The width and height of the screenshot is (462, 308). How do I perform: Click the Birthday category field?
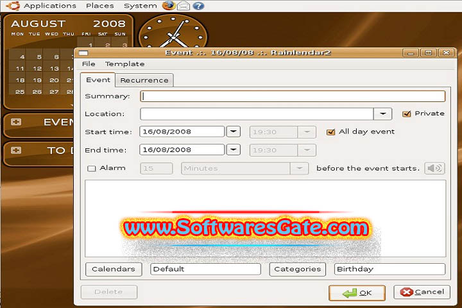tap(389, 269)
